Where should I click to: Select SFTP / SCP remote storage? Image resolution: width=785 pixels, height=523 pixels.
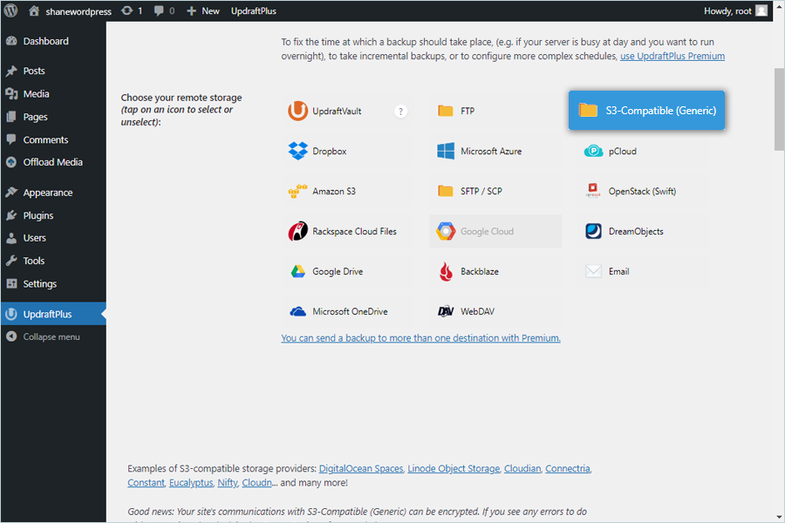[495, 191]
